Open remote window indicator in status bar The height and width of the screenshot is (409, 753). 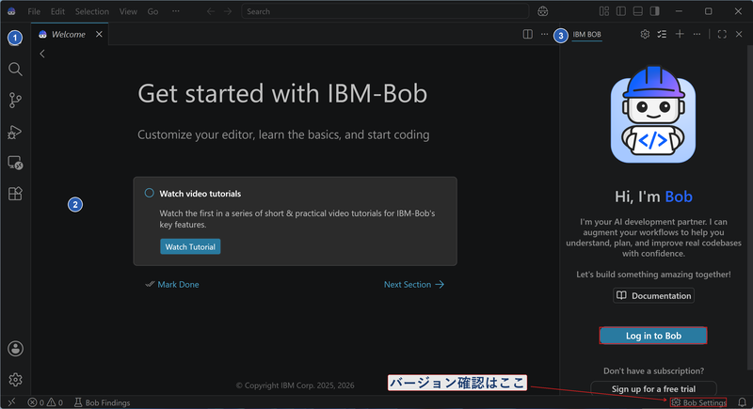[12, 402]
